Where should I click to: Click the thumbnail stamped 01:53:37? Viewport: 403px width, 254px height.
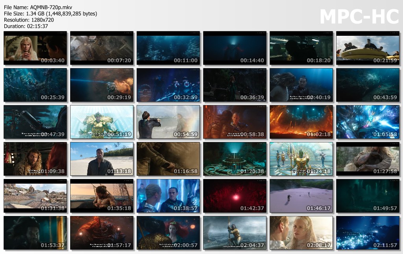coord(35,233)
